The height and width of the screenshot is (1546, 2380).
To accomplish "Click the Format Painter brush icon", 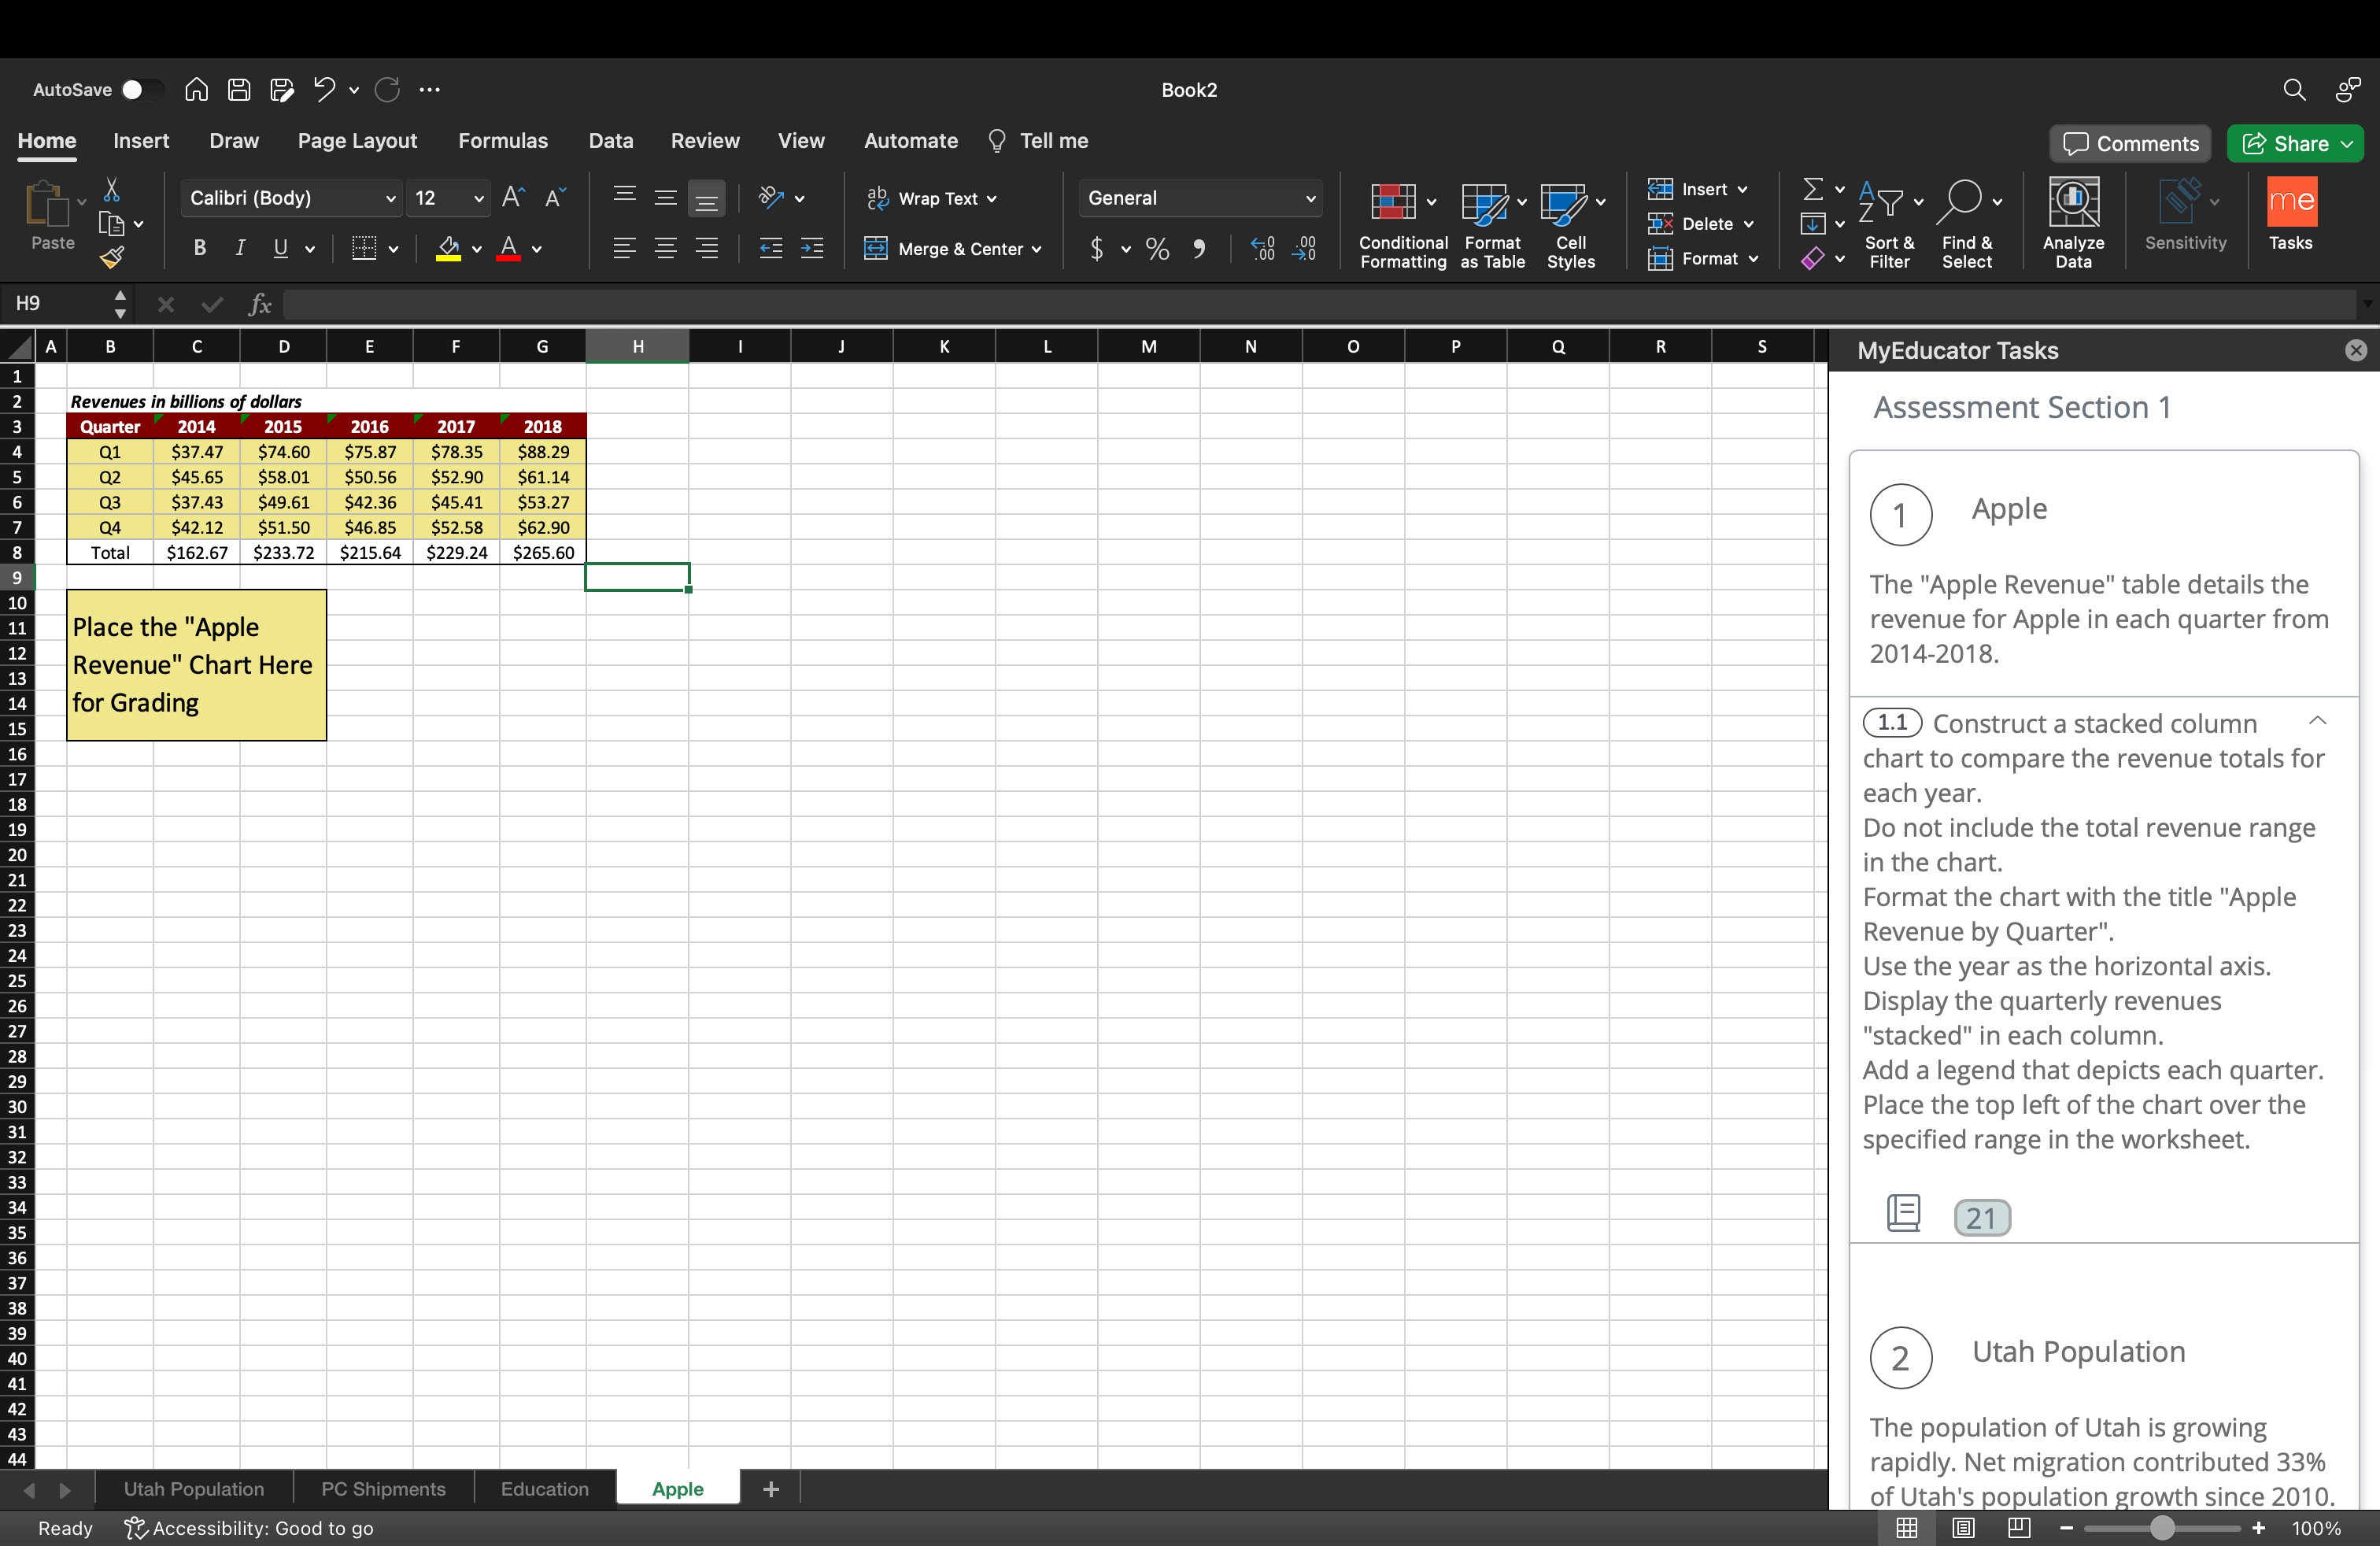I will coord(112,258).
